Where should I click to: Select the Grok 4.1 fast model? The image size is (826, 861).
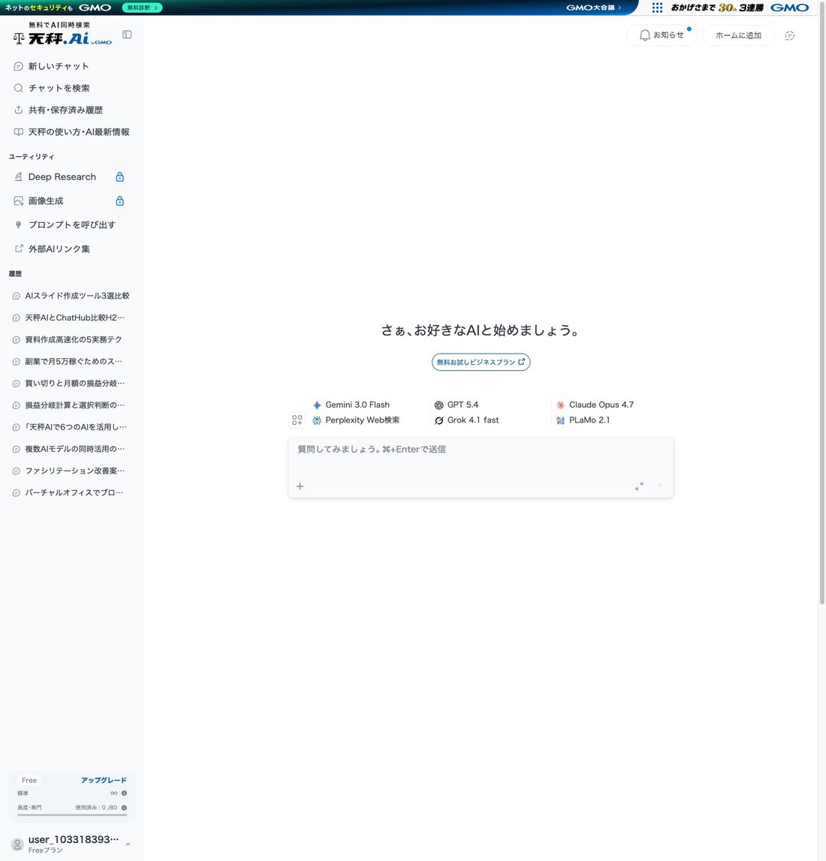467,420
